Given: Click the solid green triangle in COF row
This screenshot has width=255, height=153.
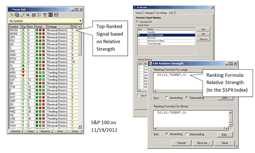Looking at the screenshot, I should tap(23, 69).
